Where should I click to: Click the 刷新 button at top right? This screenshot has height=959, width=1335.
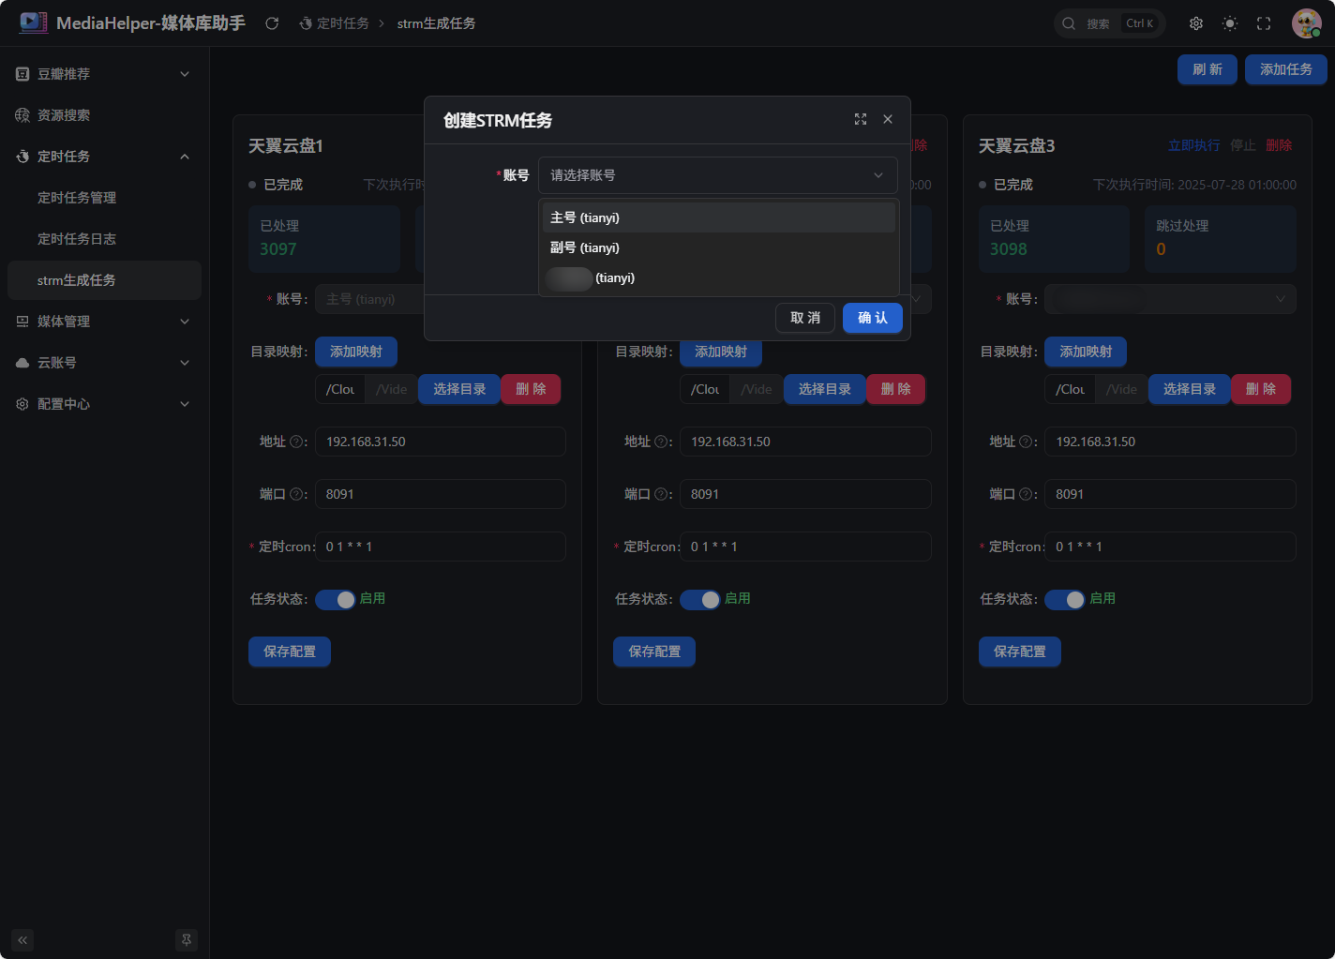[1207, 69]
